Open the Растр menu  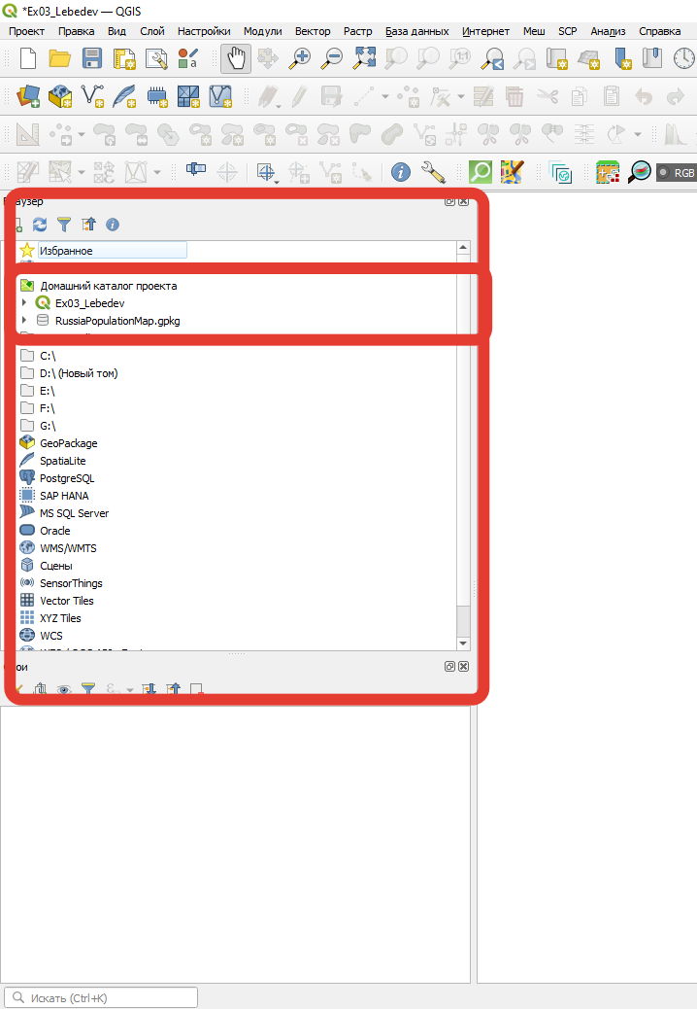[x=357, y=31]
